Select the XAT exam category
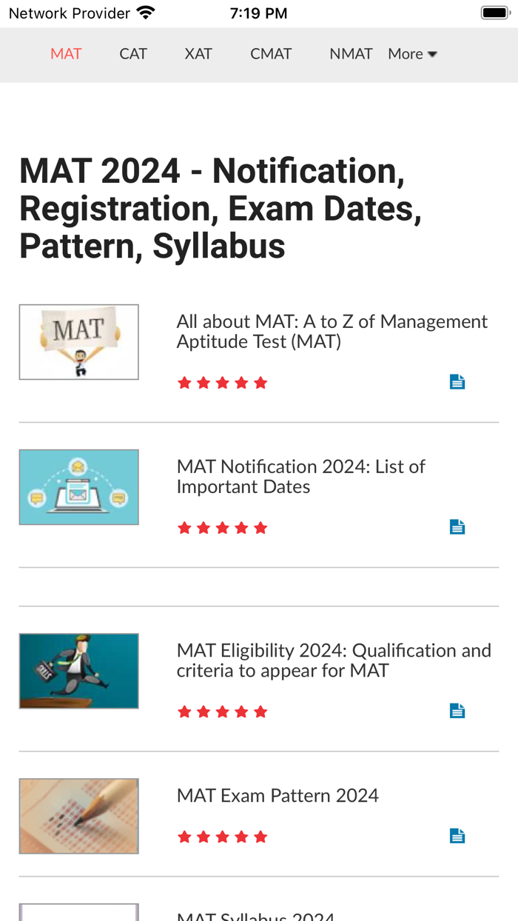This screenshot has width=518, height=921. (x=198, y=53)
